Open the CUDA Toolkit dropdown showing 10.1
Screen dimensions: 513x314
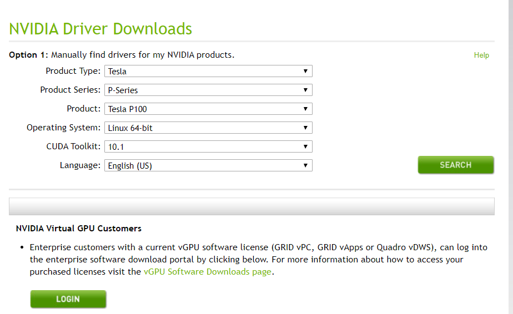tap(208, 146)
